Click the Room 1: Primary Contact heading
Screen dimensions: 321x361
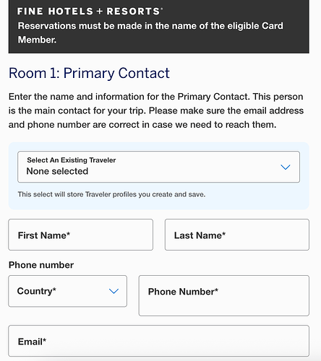click(x=89, y=73)
